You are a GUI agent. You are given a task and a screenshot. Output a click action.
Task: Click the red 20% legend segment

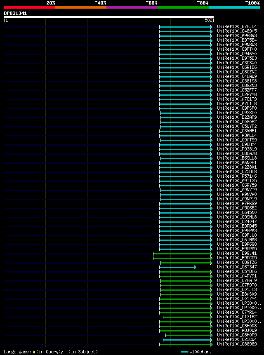pos(30,7)
